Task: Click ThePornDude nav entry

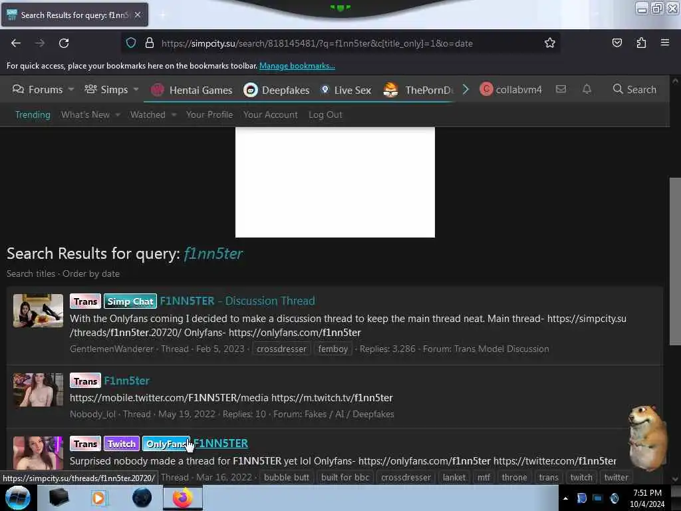Action: 418,90
